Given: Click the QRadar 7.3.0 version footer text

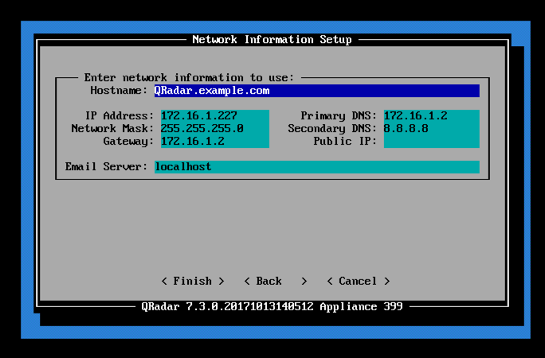Looking at the screenshot, I should [x=272, y=306].
